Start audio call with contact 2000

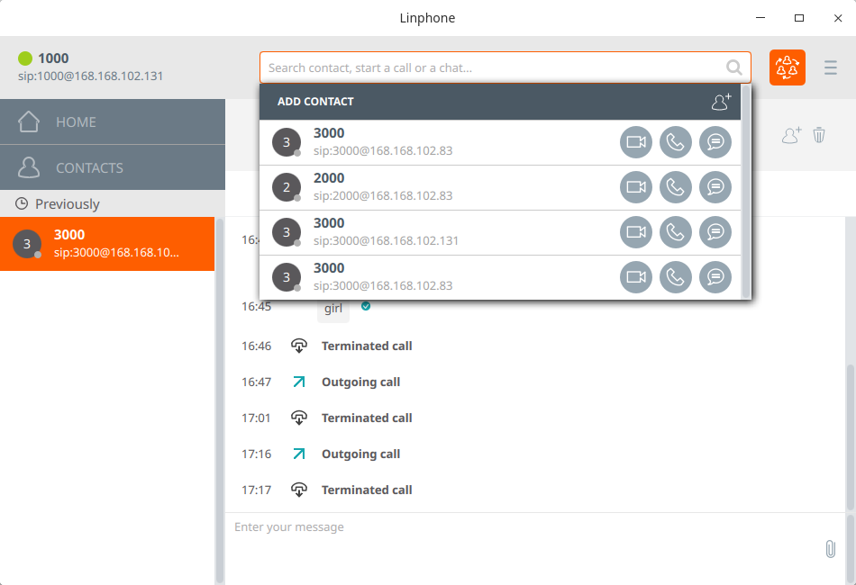(676, 187)
